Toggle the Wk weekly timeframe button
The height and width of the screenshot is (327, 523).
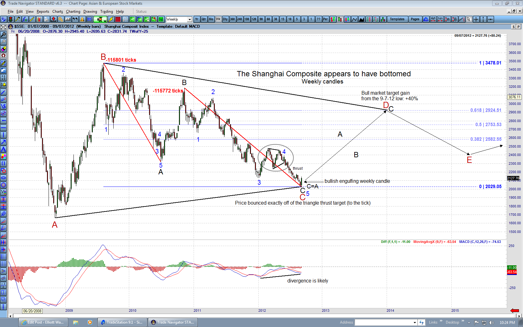pos(218,19)
